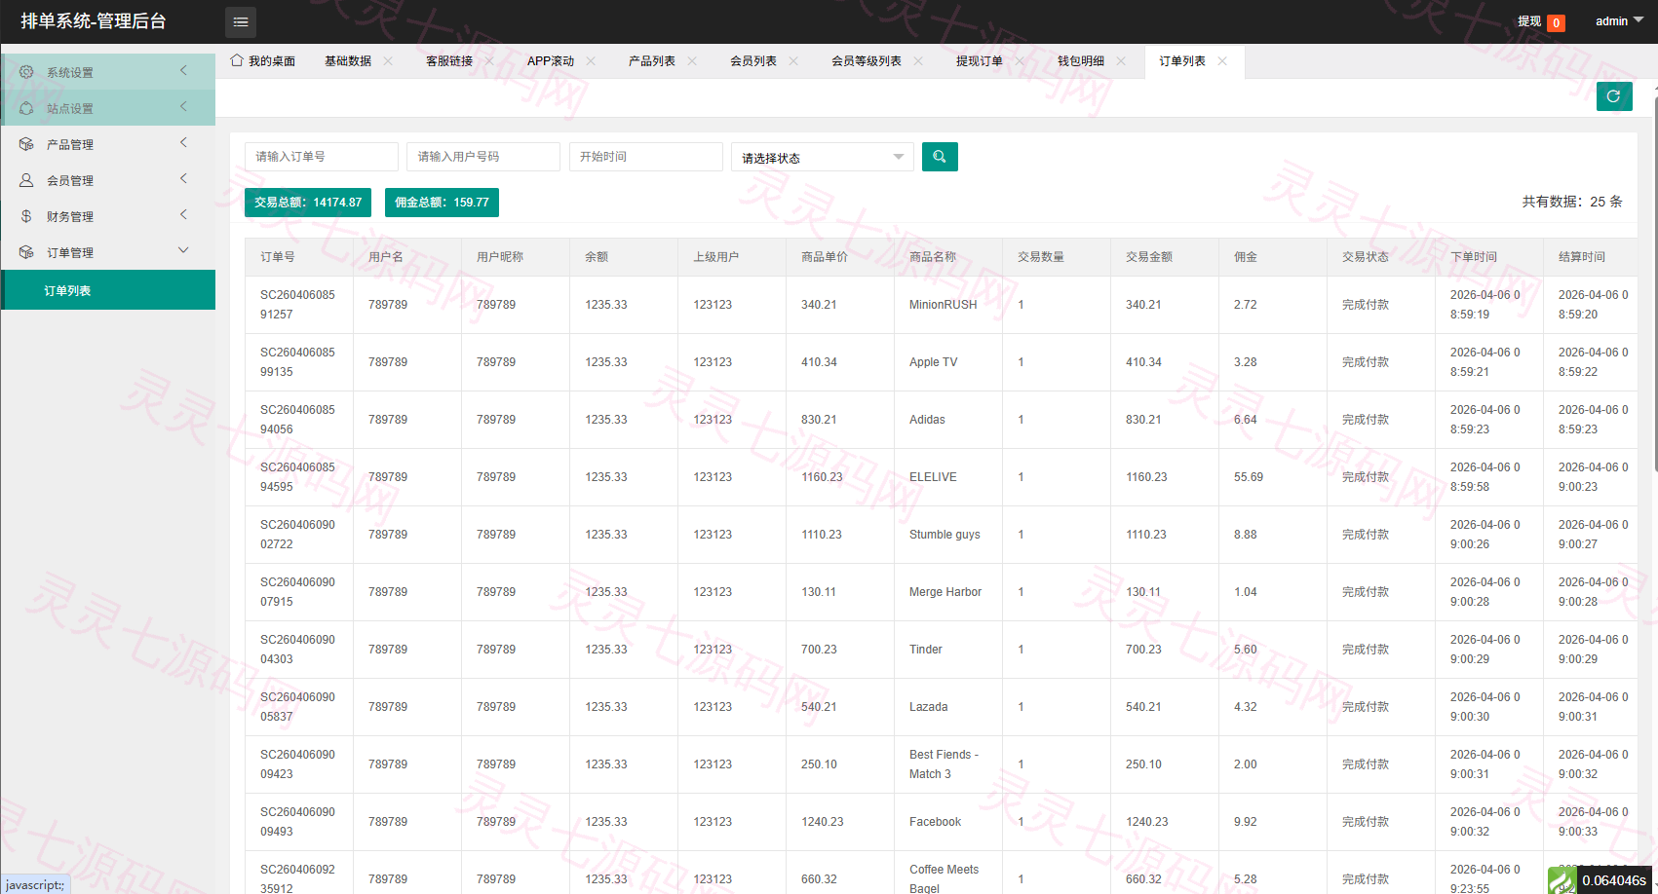
Task: Close the 会员列表 tab
Action: pyautogui.click(x=793, y=60)
